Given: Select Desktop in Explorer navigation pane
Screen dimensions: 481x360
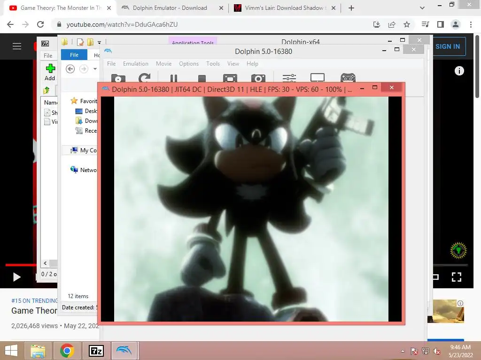Looking at the screenshot, I should pos(86,111).
